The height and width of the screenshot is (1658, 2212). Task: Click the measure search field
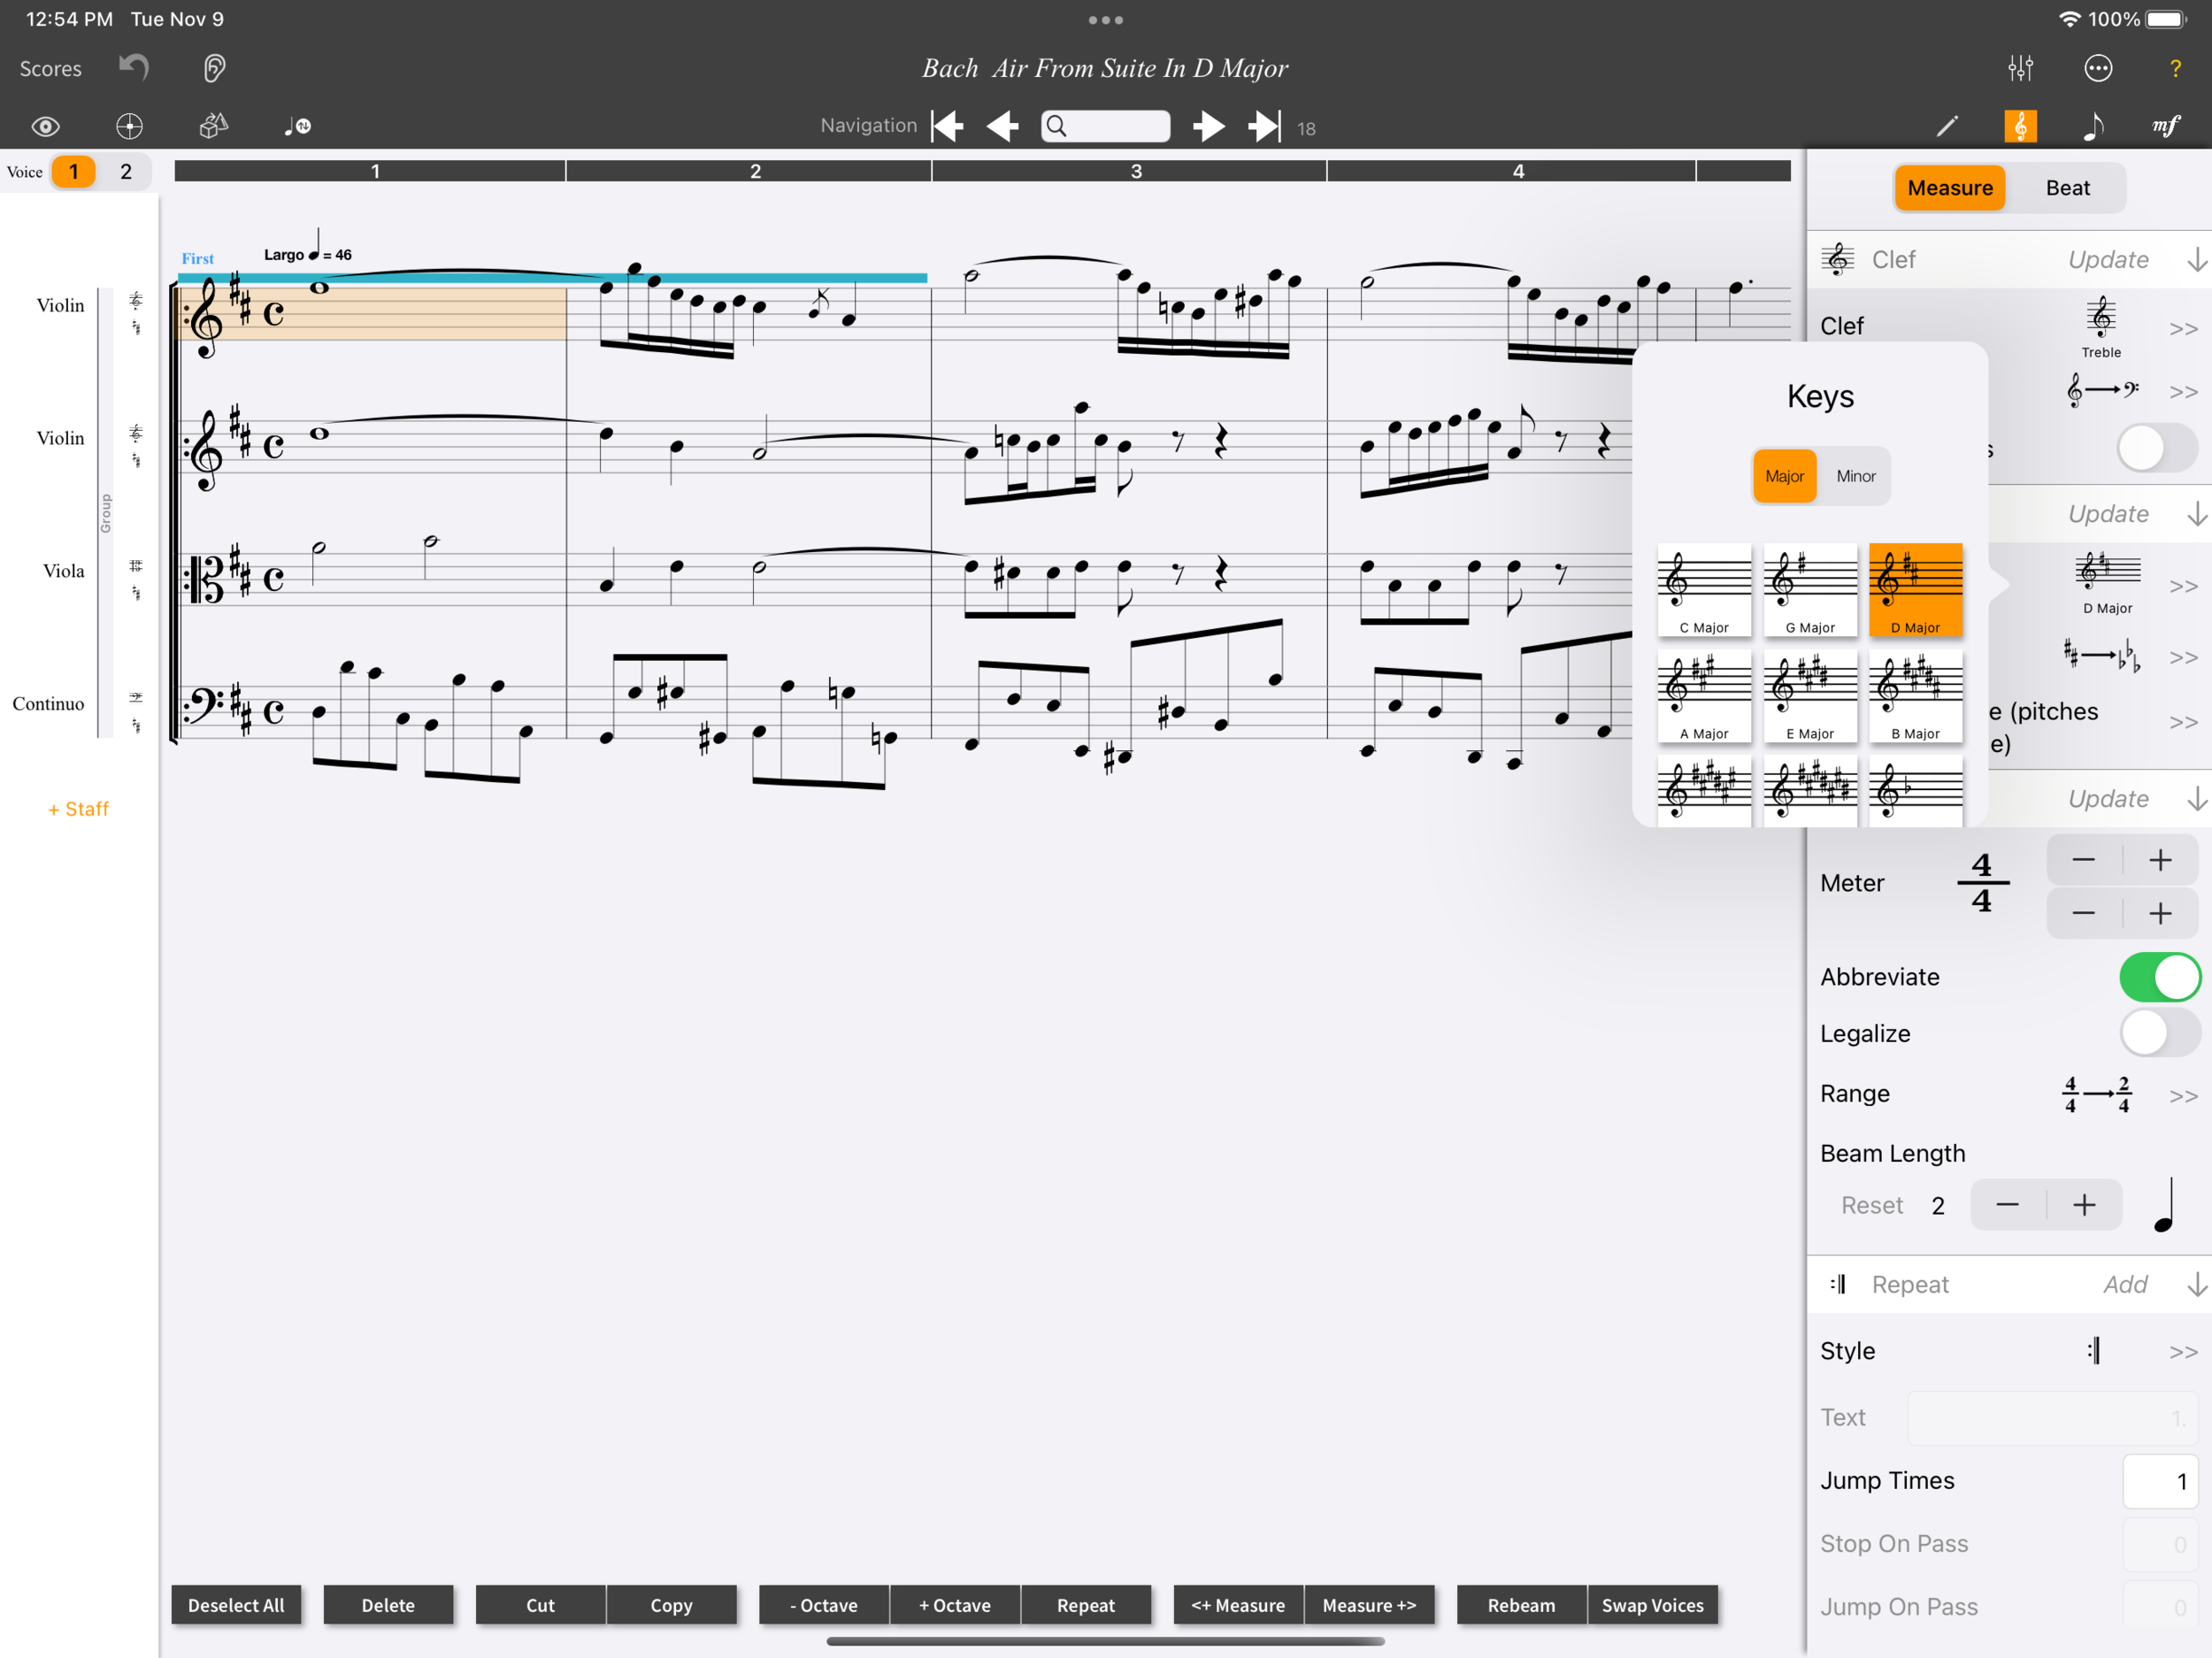(x=1106, y=126)
